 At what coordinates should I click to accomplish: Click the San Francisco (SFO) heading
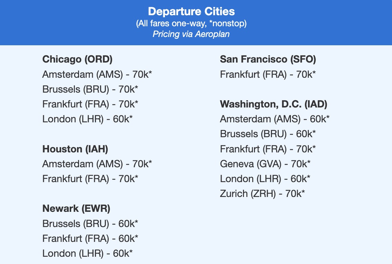(x=268, y=59)
